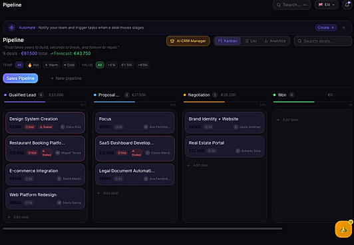The image size is (354, 245).
Task: Filter deals under €1k value
Action: (112, 65)
